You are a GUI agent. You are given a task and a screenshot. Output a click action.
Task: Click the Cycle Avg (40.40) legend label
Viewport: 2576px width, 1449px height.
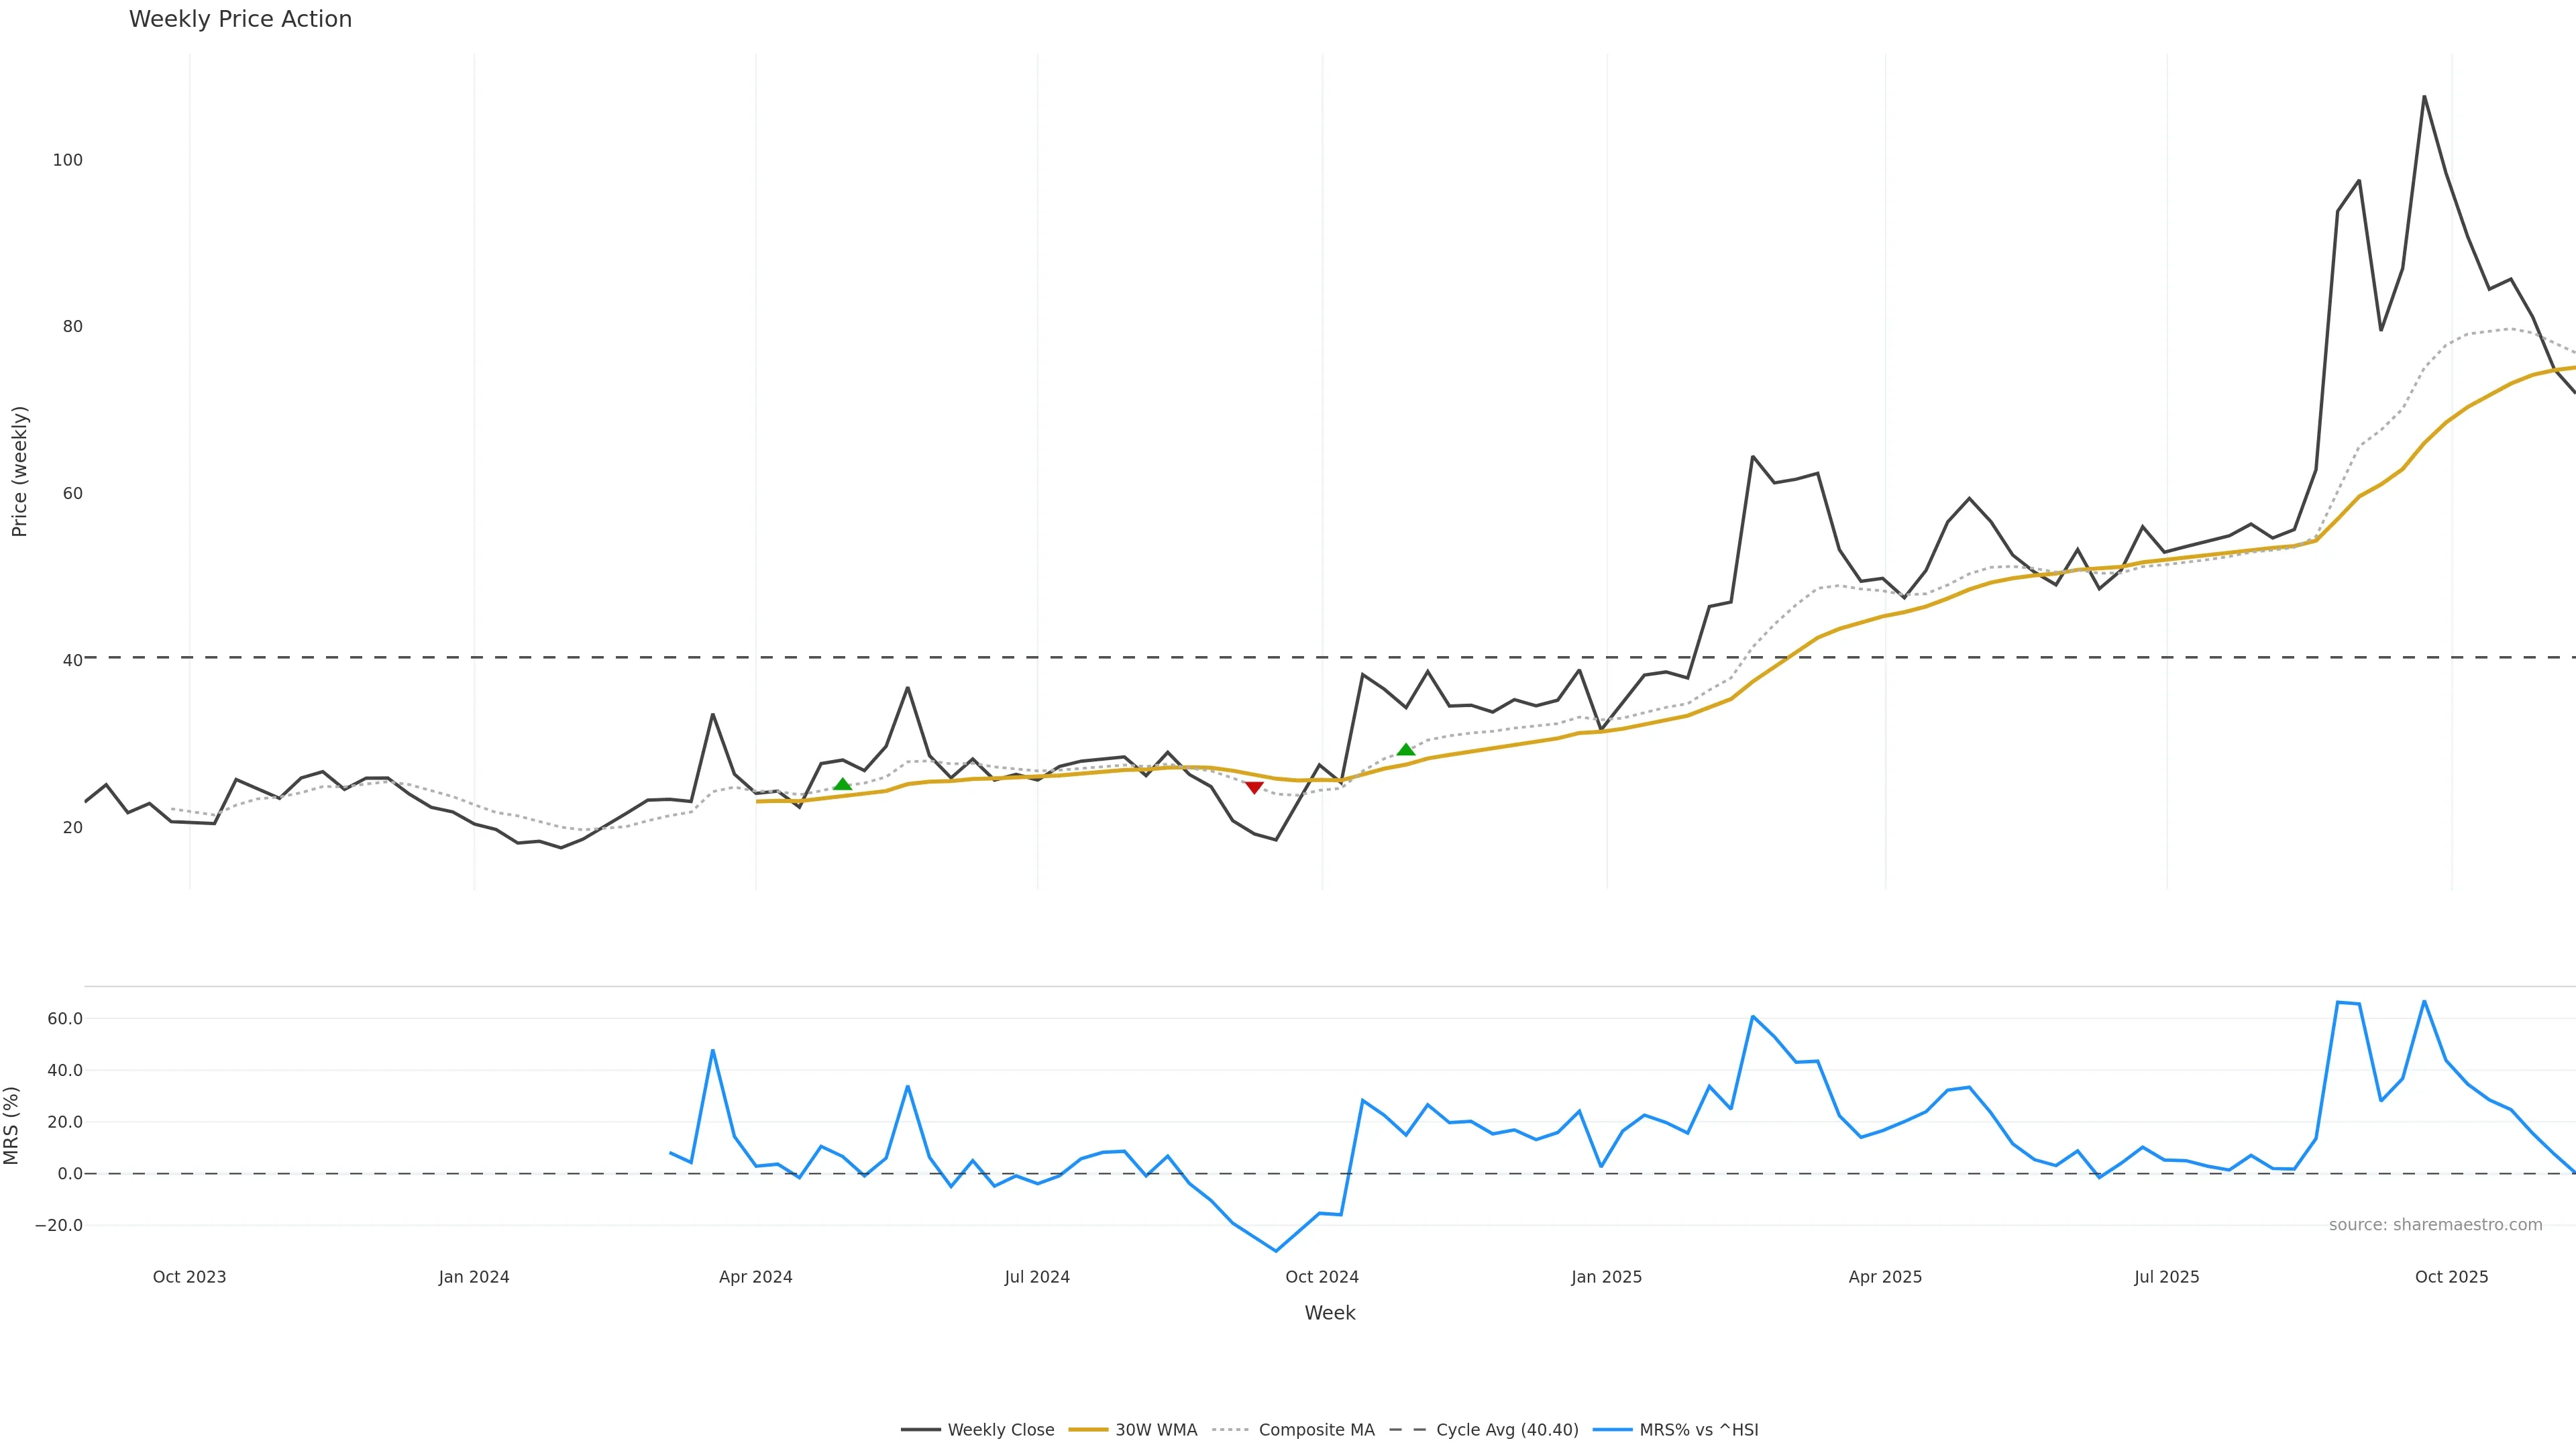point(1506,1430)
